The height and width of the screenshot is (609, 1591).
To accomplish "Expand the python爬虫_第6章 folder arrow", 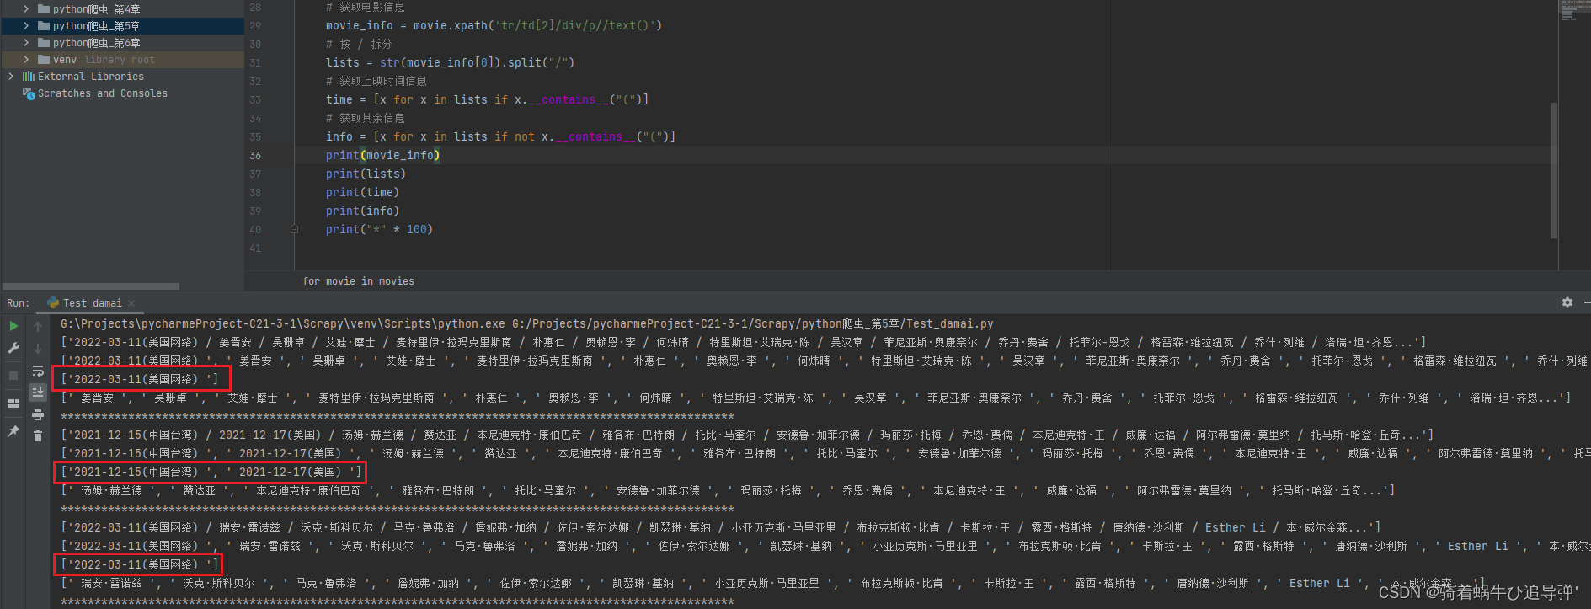I will coord(26,43).
